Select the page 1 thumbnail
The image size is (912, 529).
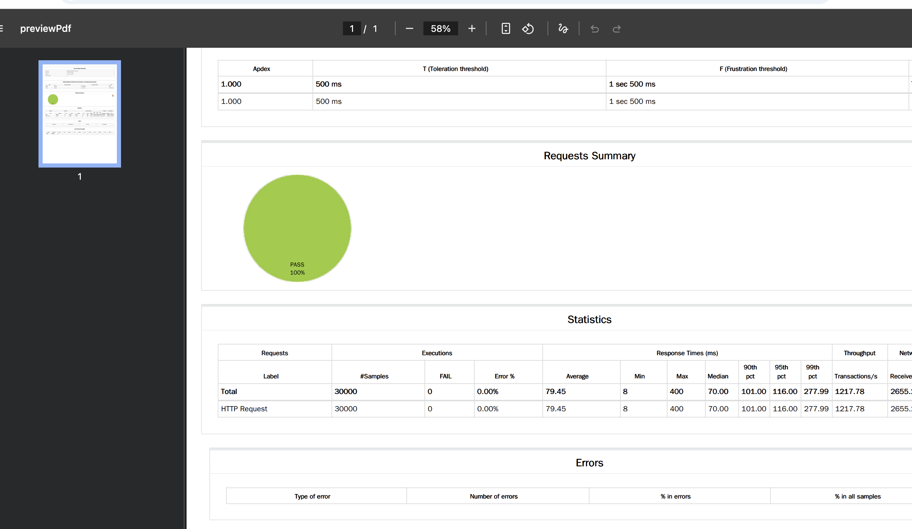[80, 114]
